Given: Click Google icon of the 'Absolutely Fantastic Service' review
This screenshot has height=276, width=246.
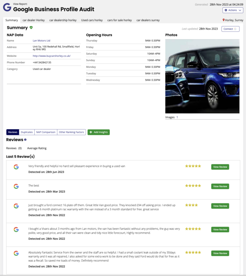Looking at the screenshot, I should 16,253.
